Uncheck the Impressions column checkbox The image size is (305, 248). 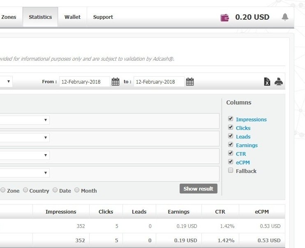231,119
